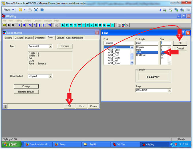Show Breakpoints with B button

pyautogui.click(x=100, y=25)
